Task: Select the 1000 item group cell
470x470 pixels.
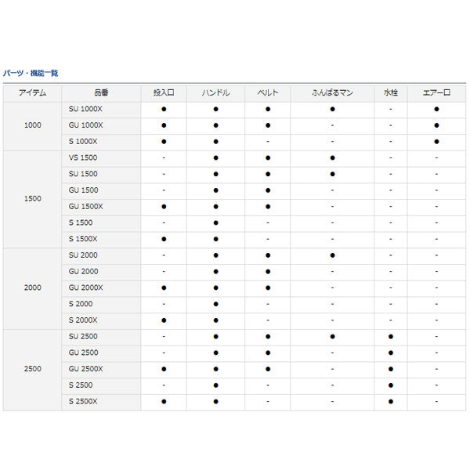Action: coord(32,125)
